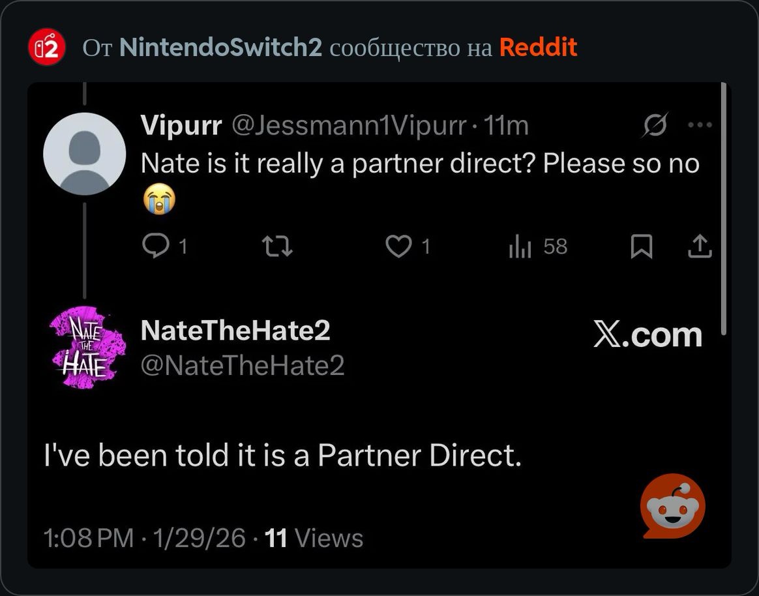The height and width of the screenshot is (596, 759).
Task: Follow the orange Reddit link
Action: pos(538,48)
